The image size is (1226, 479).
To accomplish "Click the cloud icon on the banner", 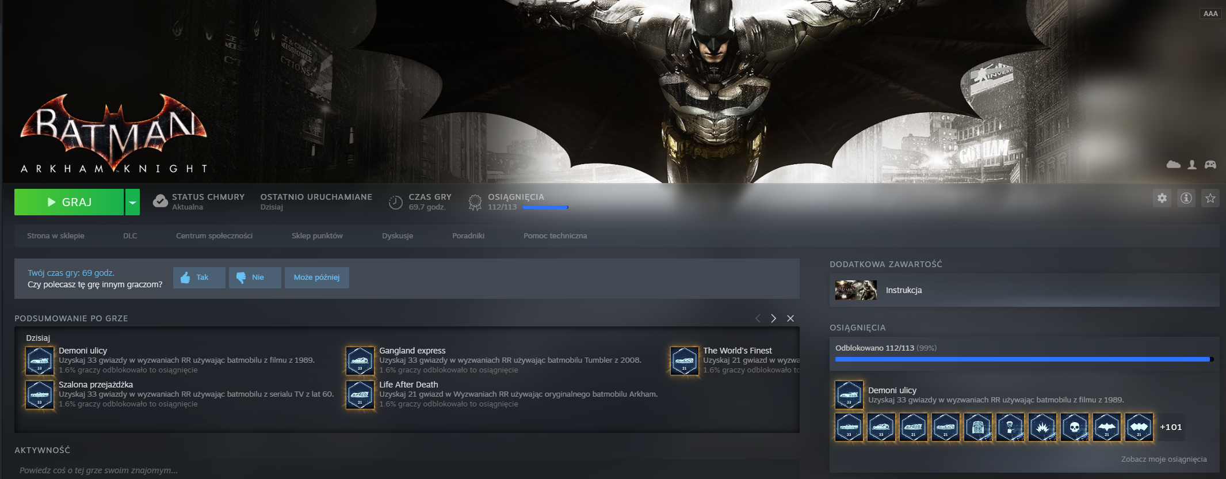I will click(1174, 165).
